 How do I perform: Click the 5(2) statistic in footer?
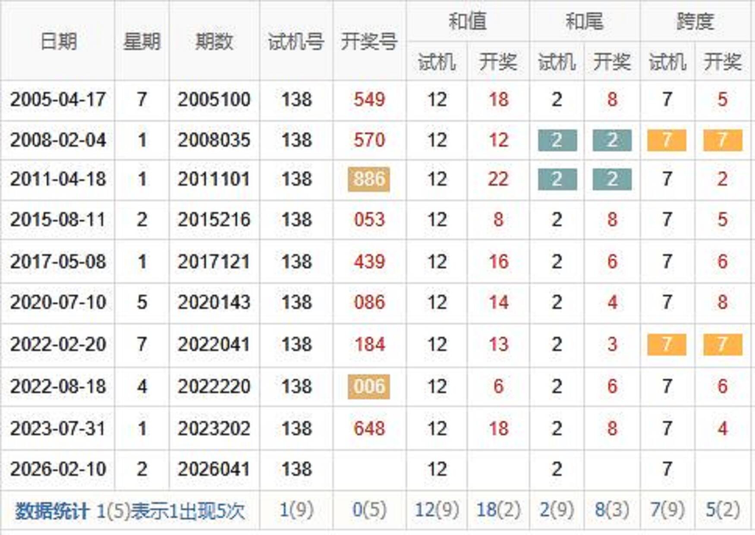(x=722, y=510)
